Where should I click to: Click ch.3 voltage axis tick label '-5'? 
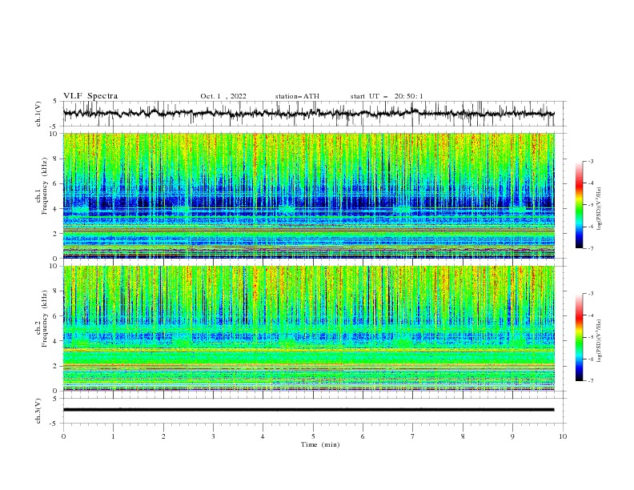click(x=54, y=424)
